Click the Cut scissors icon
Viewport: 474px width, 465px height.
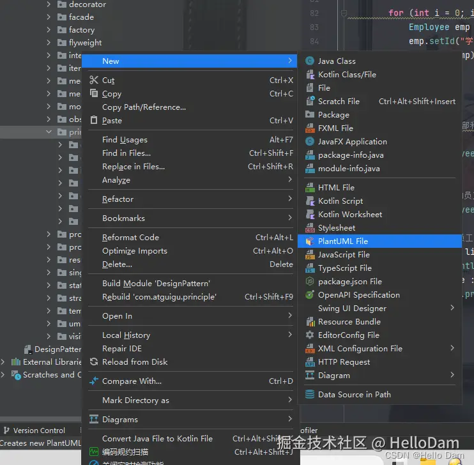(94, 80)
